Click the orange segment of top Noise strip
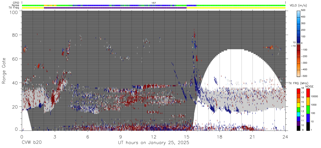The height and width of the screenshot is (148, 321). [50, 5]
